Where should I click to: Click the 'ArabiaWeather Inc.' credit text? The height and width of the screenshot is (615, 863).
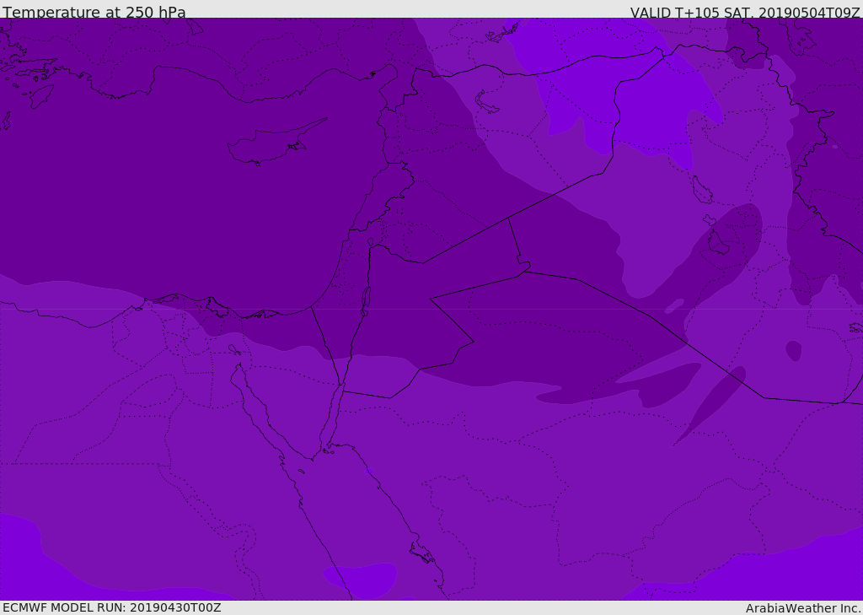803,608
